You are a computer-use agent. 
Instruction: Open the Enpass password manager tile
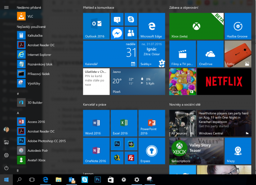[151, 151]
